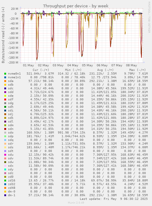Click the 'Cur (-/+)' column header

41,70
